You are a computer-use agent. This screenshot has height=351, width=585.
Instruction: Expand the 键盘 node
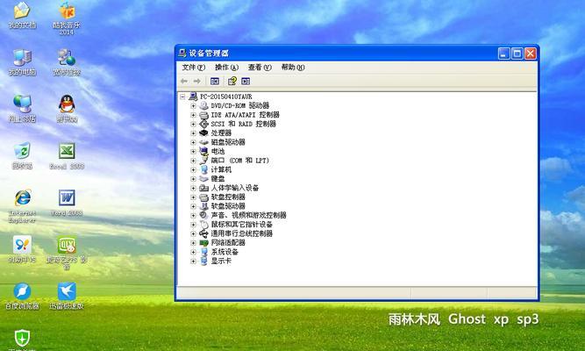(x=193, y=179)
